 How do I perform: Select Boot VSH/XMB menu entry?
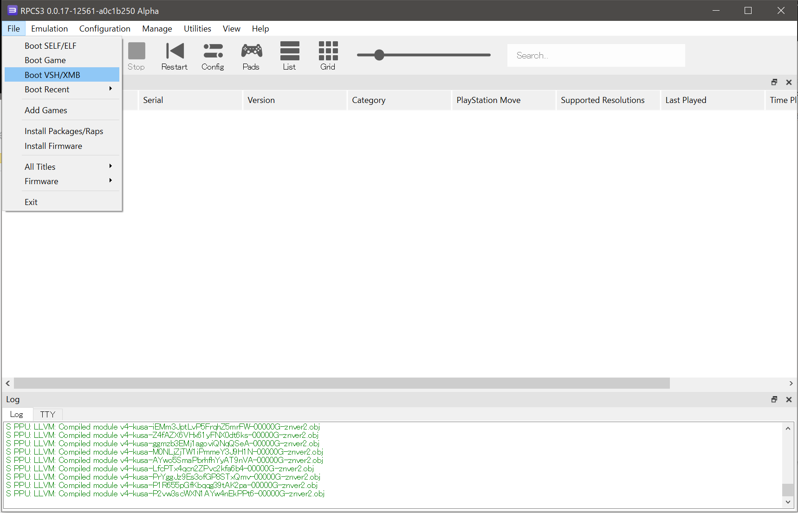point(62,75)
